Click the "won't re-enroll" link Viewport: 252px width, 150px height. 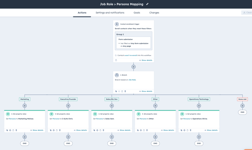point(131,55)
